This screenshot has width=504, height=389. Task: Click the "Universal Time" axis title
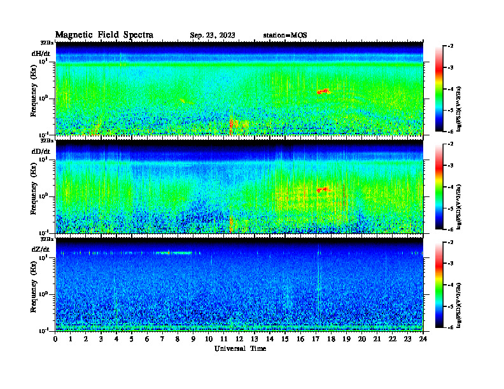click(240, 348)
